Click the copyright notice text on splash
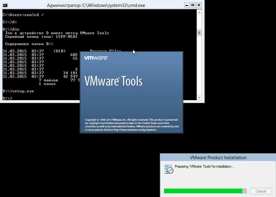The image size is (276, 197). (x=132, y=125)
